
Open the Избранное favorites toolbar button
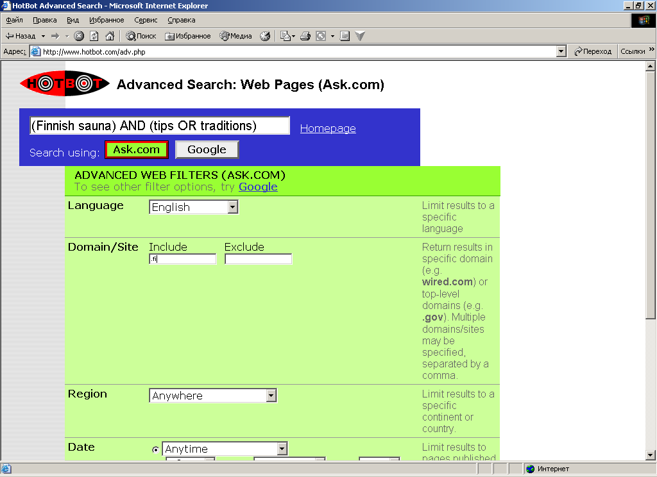pyautogui.click(x=188, y=36)
